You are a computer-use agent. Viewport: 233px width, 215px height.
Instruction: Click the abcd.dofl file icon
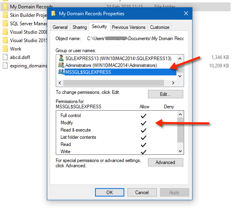pos(5,57)
